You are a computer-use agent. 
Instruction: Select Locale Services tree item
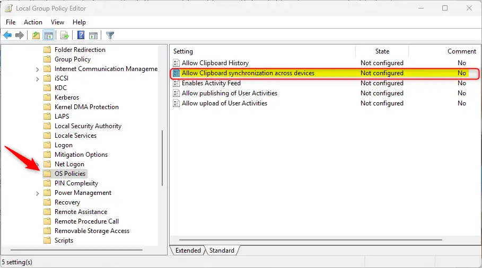click(75, 136)
